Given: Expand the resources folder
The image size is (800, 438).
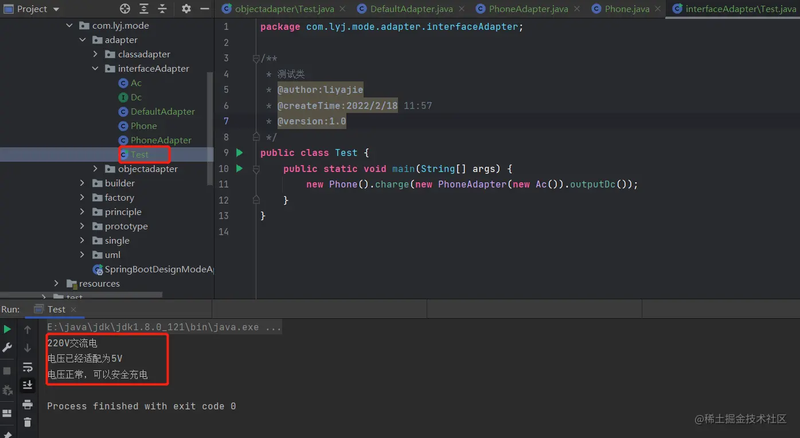Looking at the screenshot, I should 56,283.
